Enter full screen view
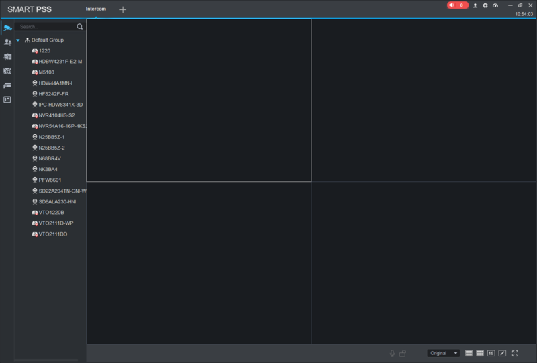 (515, 353)
